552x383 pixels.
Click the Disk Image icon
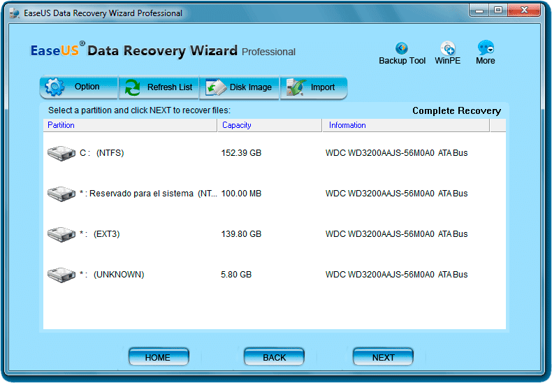pyautogui.click(x=215, y=87)
